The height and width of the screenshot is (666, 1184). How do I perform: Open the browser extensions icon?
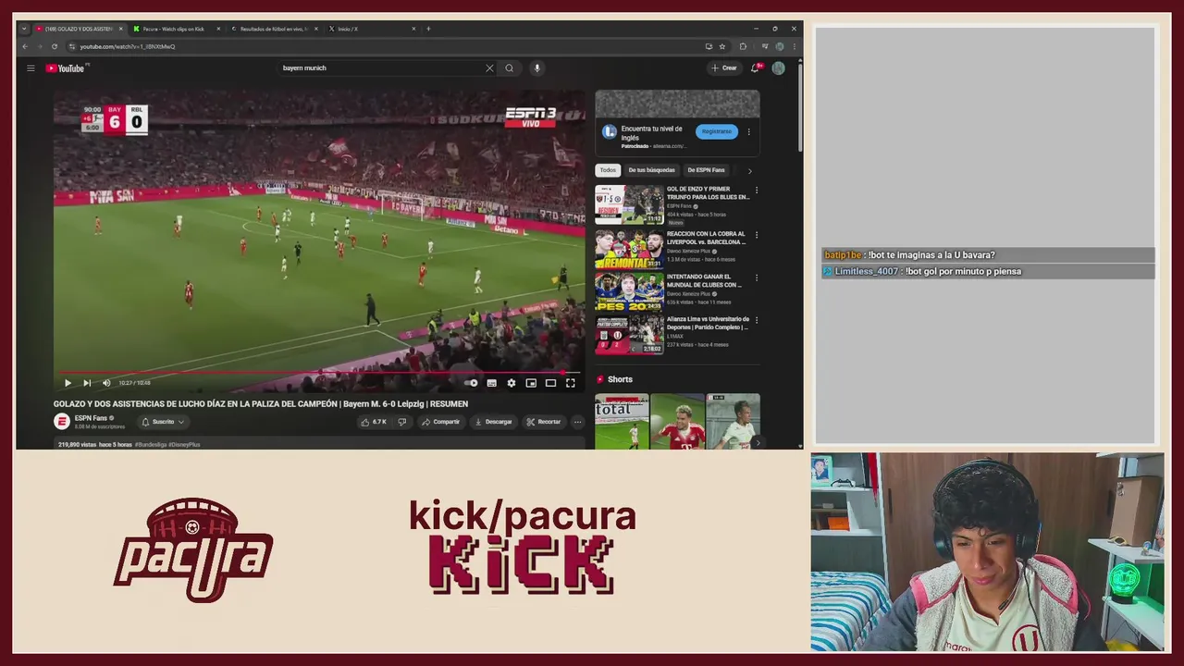pyautogui.click(x=743, y=46)
